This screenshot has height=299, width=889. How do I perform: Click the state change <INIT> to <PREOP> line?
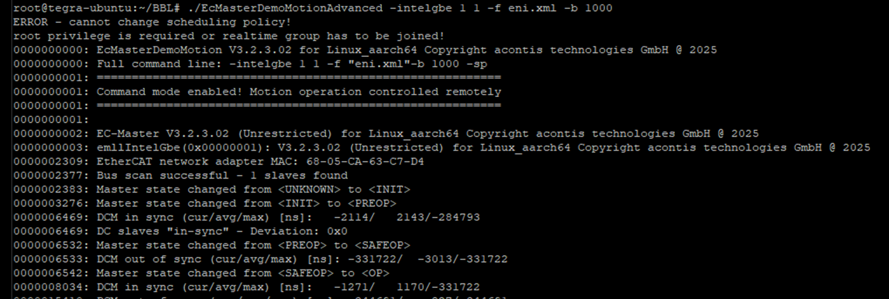pos(205,203)
